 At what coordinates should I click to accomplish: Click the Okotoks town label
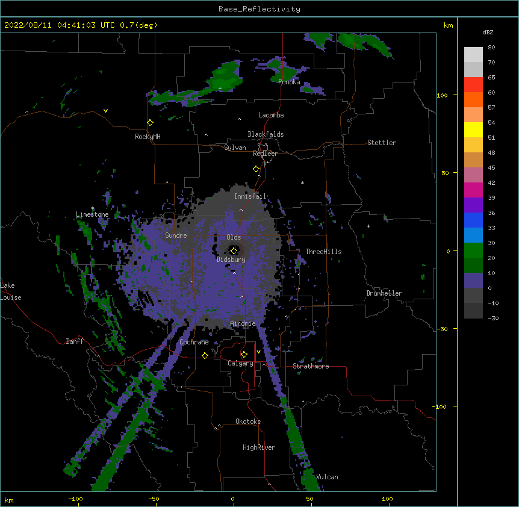click(248, 421)
